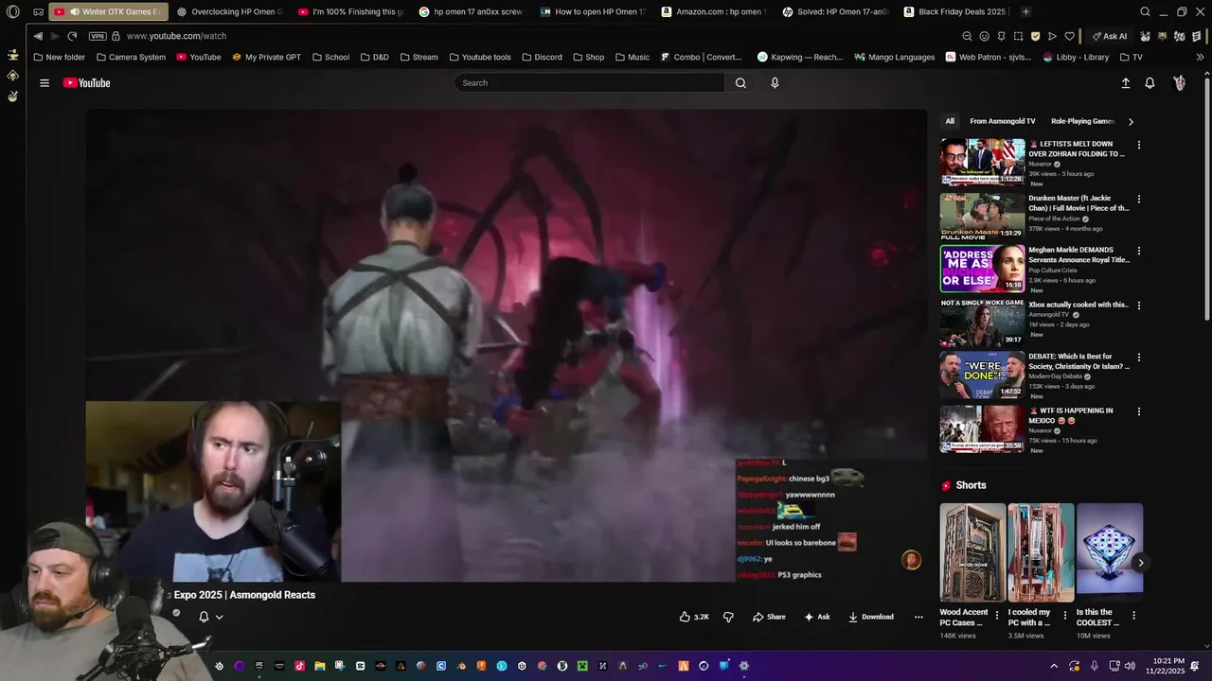1212x681 pixels.
Task: Click the vertical page scrollbar
Action: coord(1207,199)
